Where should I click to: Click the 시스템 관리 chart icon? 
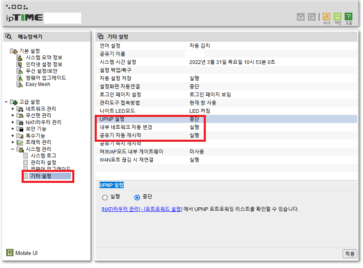20,149
